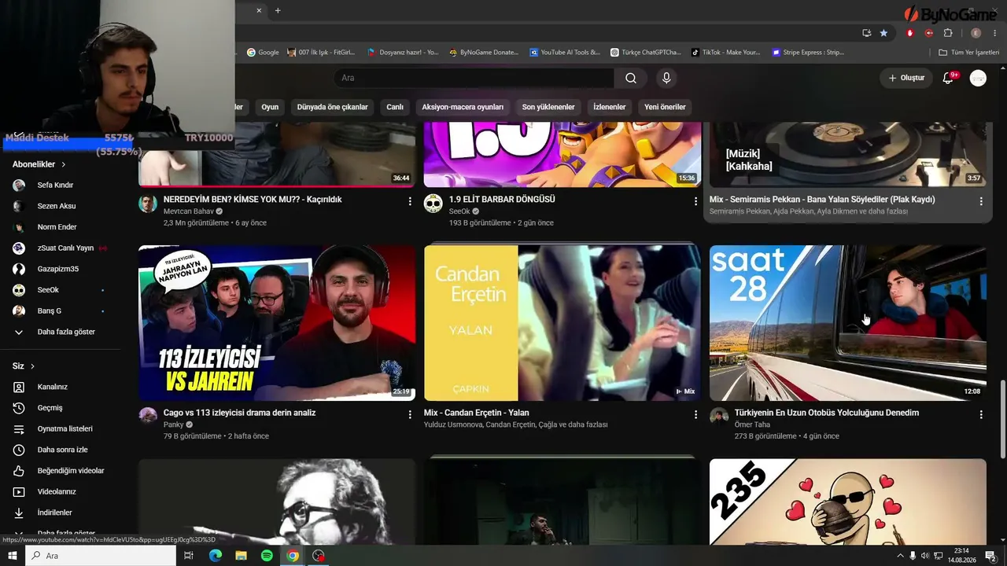Open Panky channel avatar

[x=148, y=416]
